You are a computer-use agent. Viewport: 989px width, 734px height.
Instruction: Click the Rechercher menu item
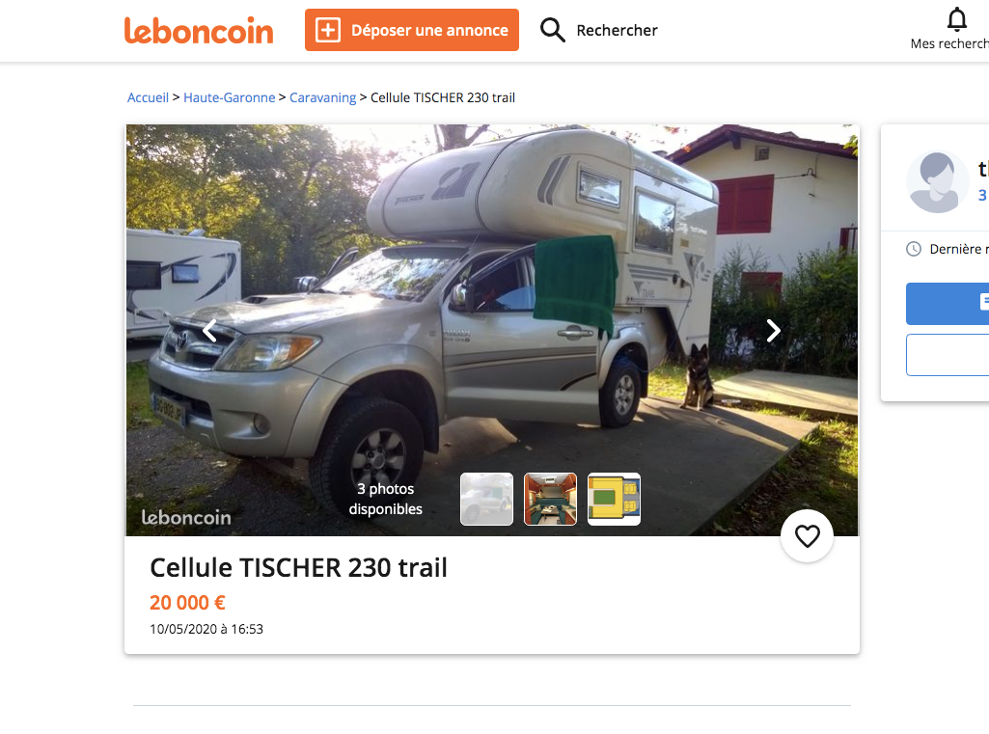pyautogui.click(x=617, y=30)
